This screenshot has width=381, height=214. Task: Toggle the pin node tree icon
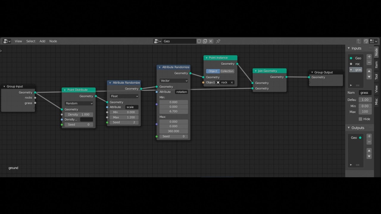[x=218, y=41]
